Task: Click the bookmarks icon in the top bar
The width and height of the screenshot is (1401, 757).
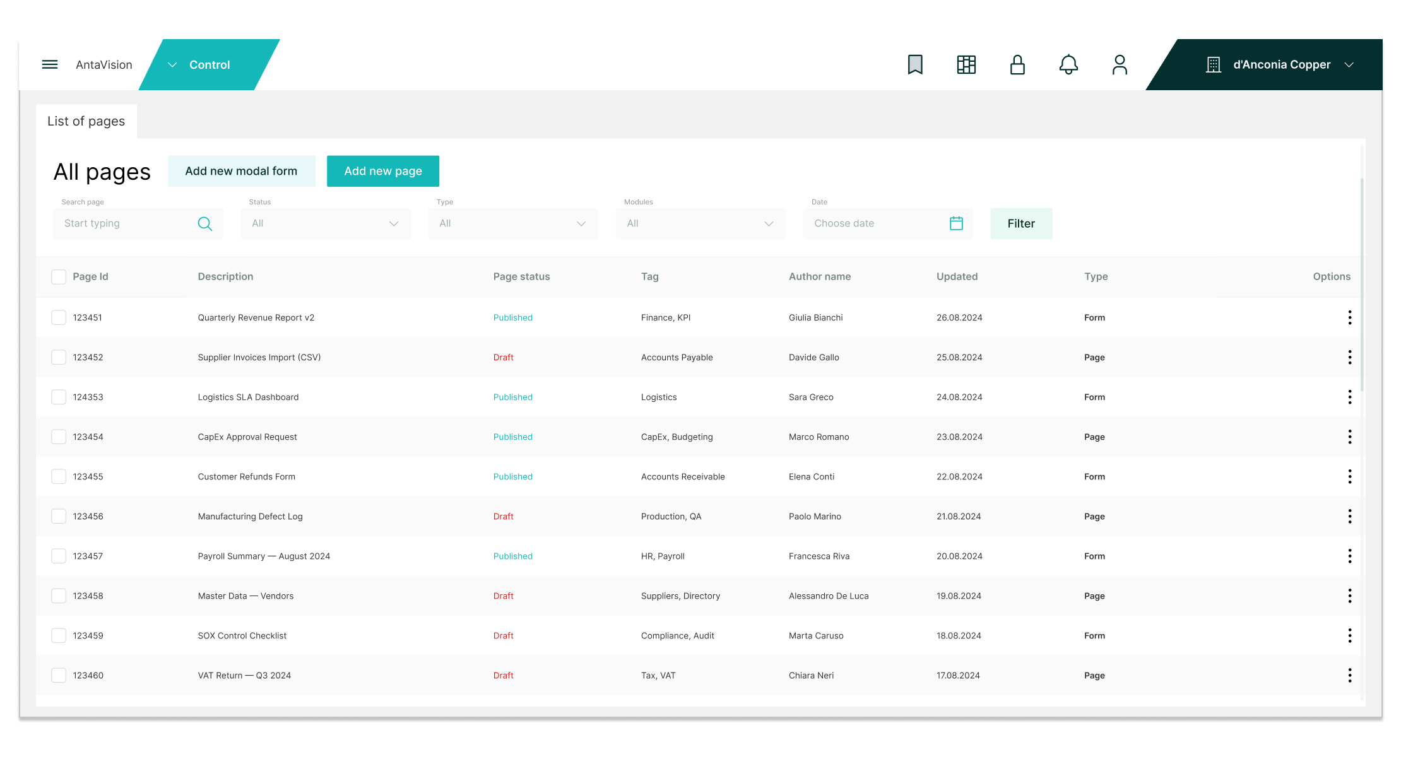Action: (915, 64)
